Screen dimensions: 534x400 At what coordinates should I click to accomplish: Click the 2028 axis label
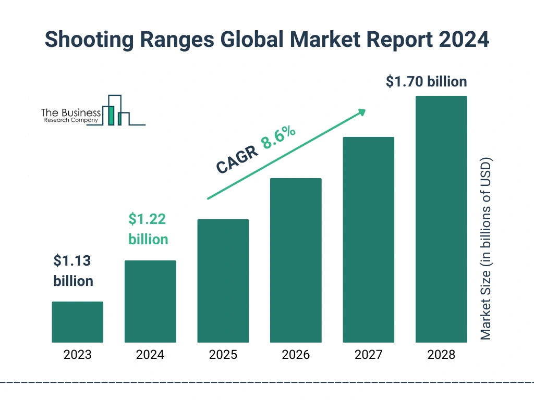[441, 355]
